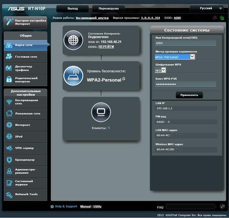Select the router security level circle icon

coord(73,76)
